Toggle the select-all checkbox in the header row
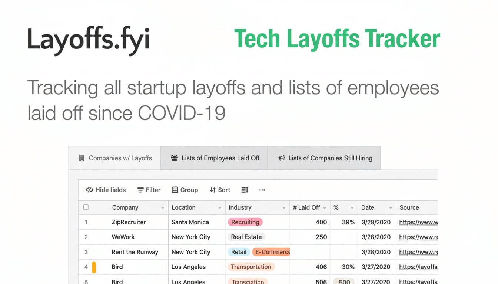The image size is (498, 284). (86, 207)
